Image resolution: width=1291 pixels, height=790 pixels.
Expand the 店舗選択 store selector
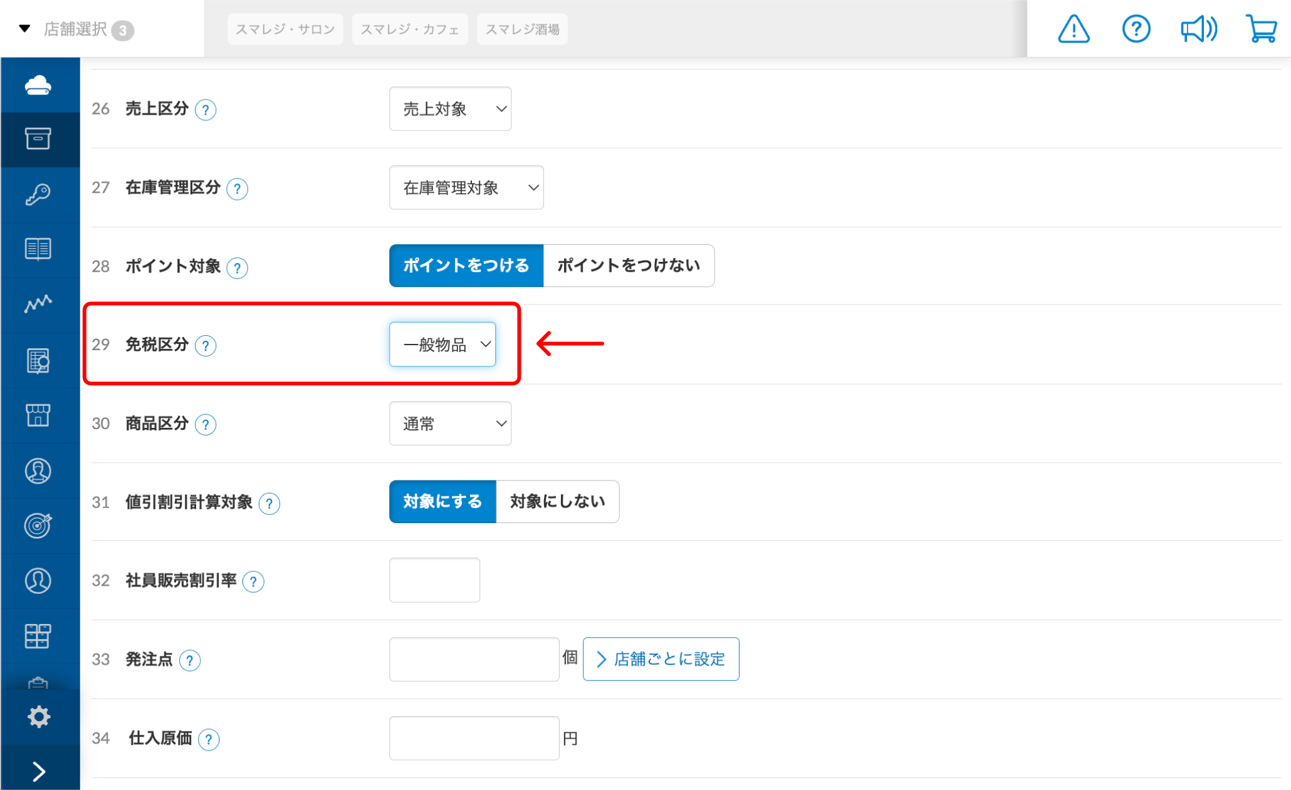coord(76,29)
